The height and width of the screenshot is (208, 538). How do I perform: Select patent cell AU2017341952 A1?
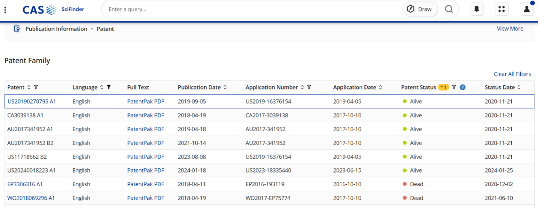pos(30,129)
